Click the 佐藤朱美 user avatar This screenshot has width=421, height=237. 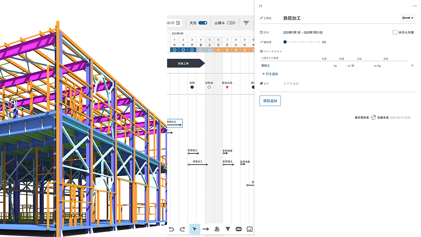pyautogui.click(x=373, y=118)
